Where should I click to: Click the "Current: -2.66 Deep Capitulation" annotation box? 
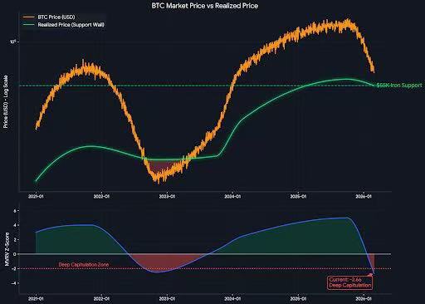(350, 282)
